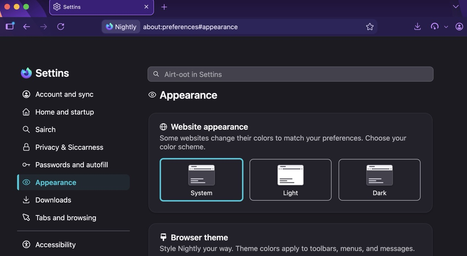Click the key icon beside Passwords and autofill
Image resolution: width=467 pixels, height=256 pixels.
26,165
